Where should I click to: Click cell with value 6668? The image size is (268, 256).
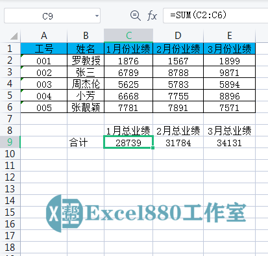128,96
